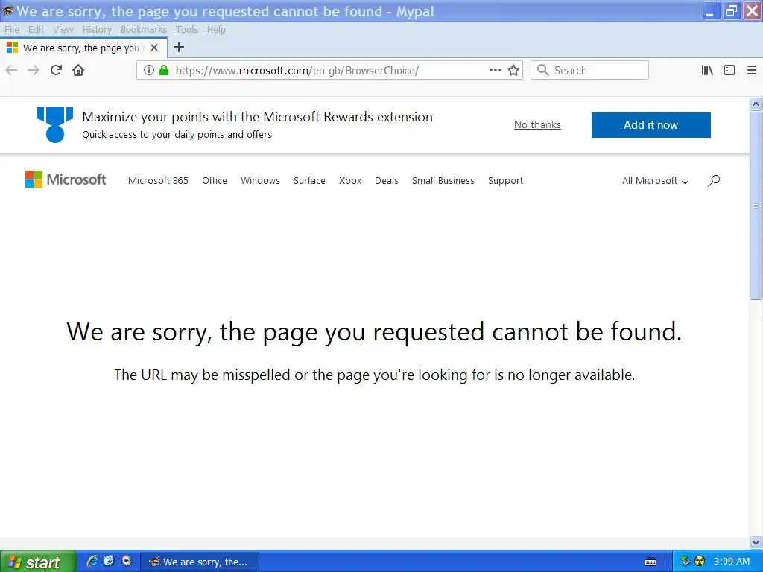The image size is (763, 572).
Task: Open the Windows nav link
Action: coord(260,181)
